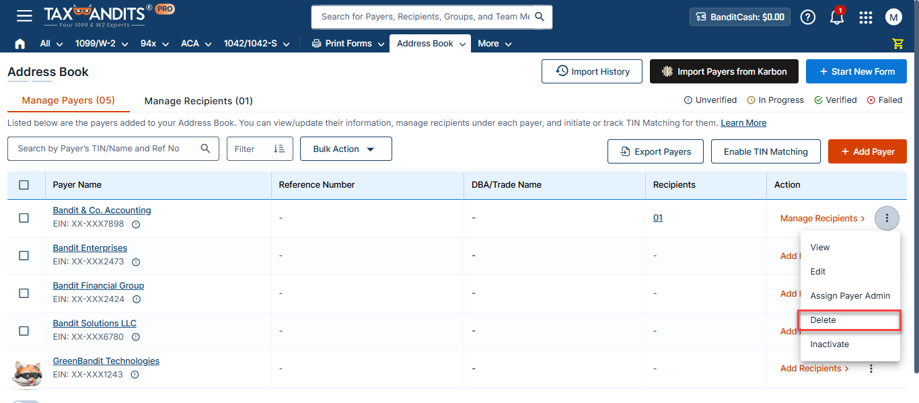Open the Bandit Financial Group payer link
Screen dimensions: 919x403
(x=98, y=286)
